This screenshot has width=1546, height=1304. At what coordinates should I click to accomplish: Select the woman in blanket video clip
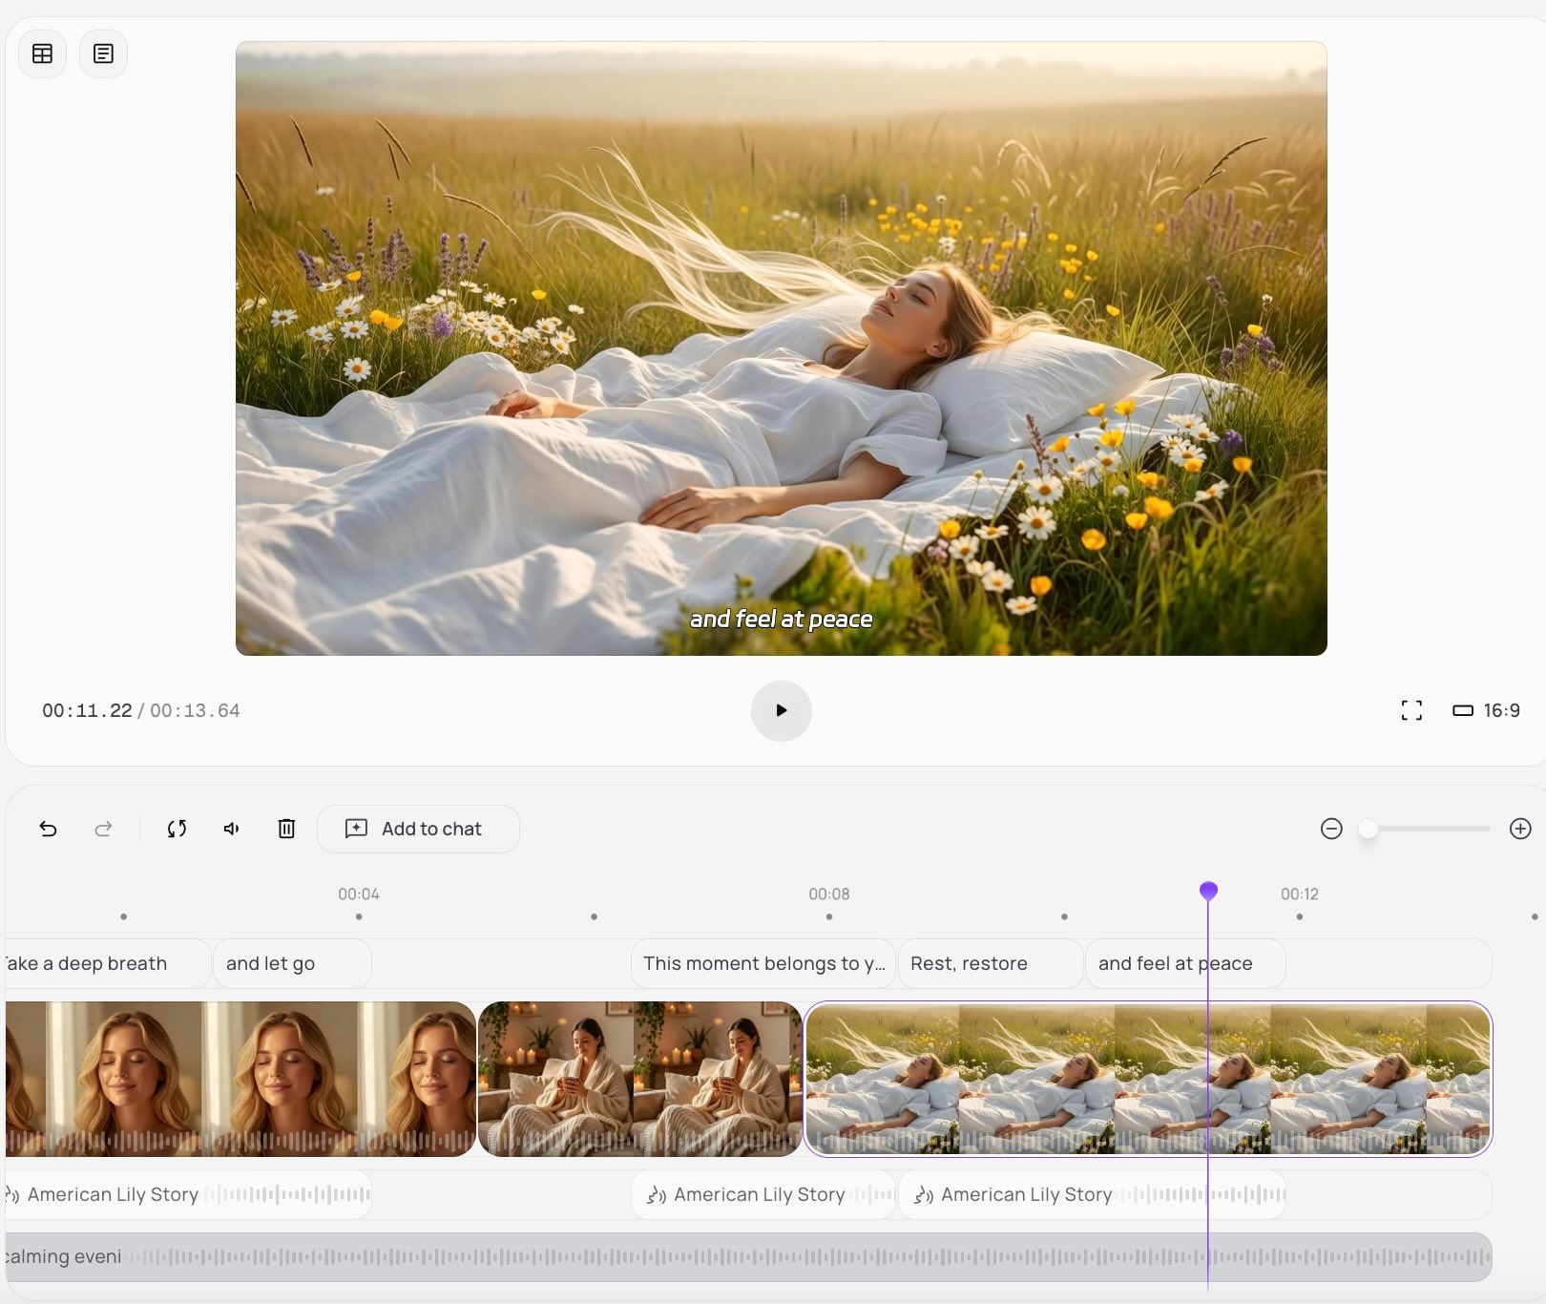pyautogui.click(x=639, y=1079)
